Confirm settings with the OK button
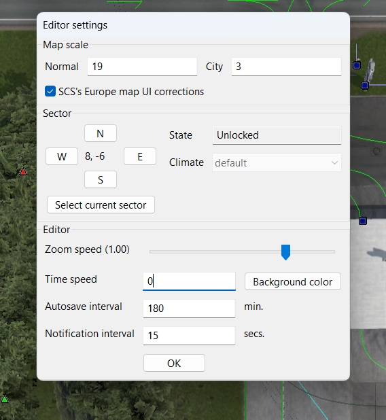Viewport: 386px width, 420px height. [x=174, y=363]
